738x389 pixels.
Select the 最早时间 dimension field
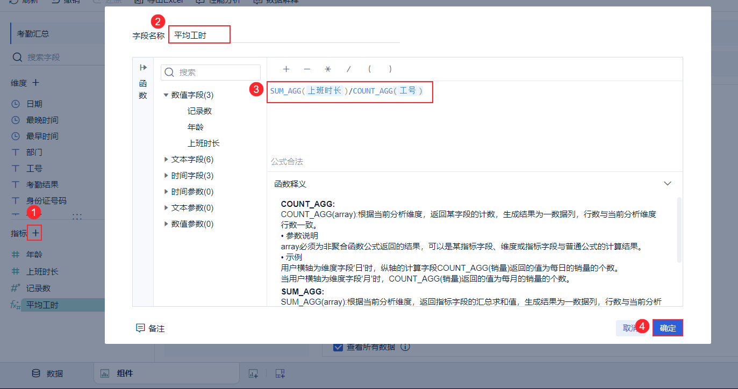point(42,136)
